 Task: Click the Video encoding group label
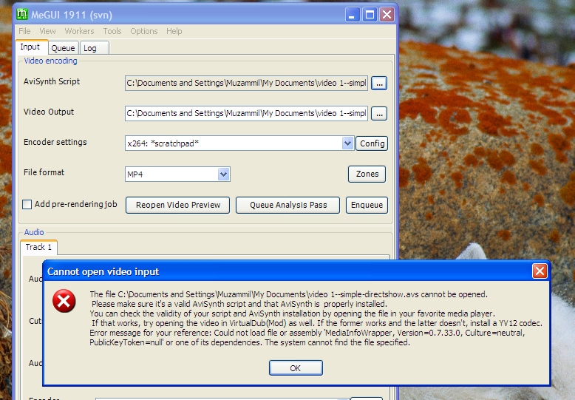pos(50,61)
